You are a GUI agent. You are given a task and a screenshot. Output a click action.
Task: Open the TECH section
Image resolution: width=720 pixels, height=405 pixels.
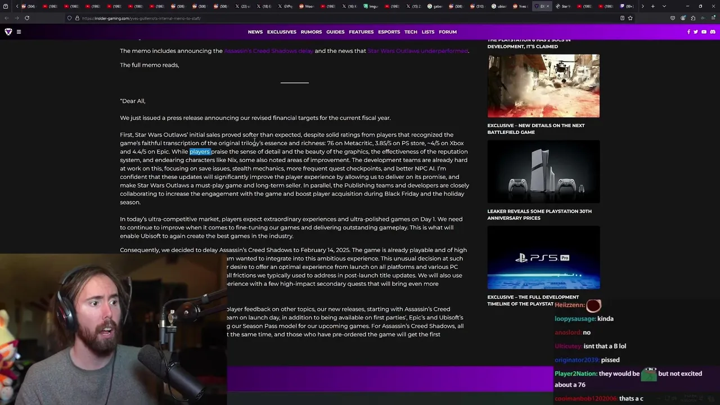pos(411,32)
